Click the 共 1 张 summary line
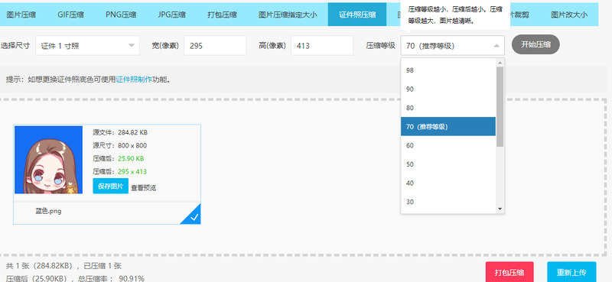 63,266
